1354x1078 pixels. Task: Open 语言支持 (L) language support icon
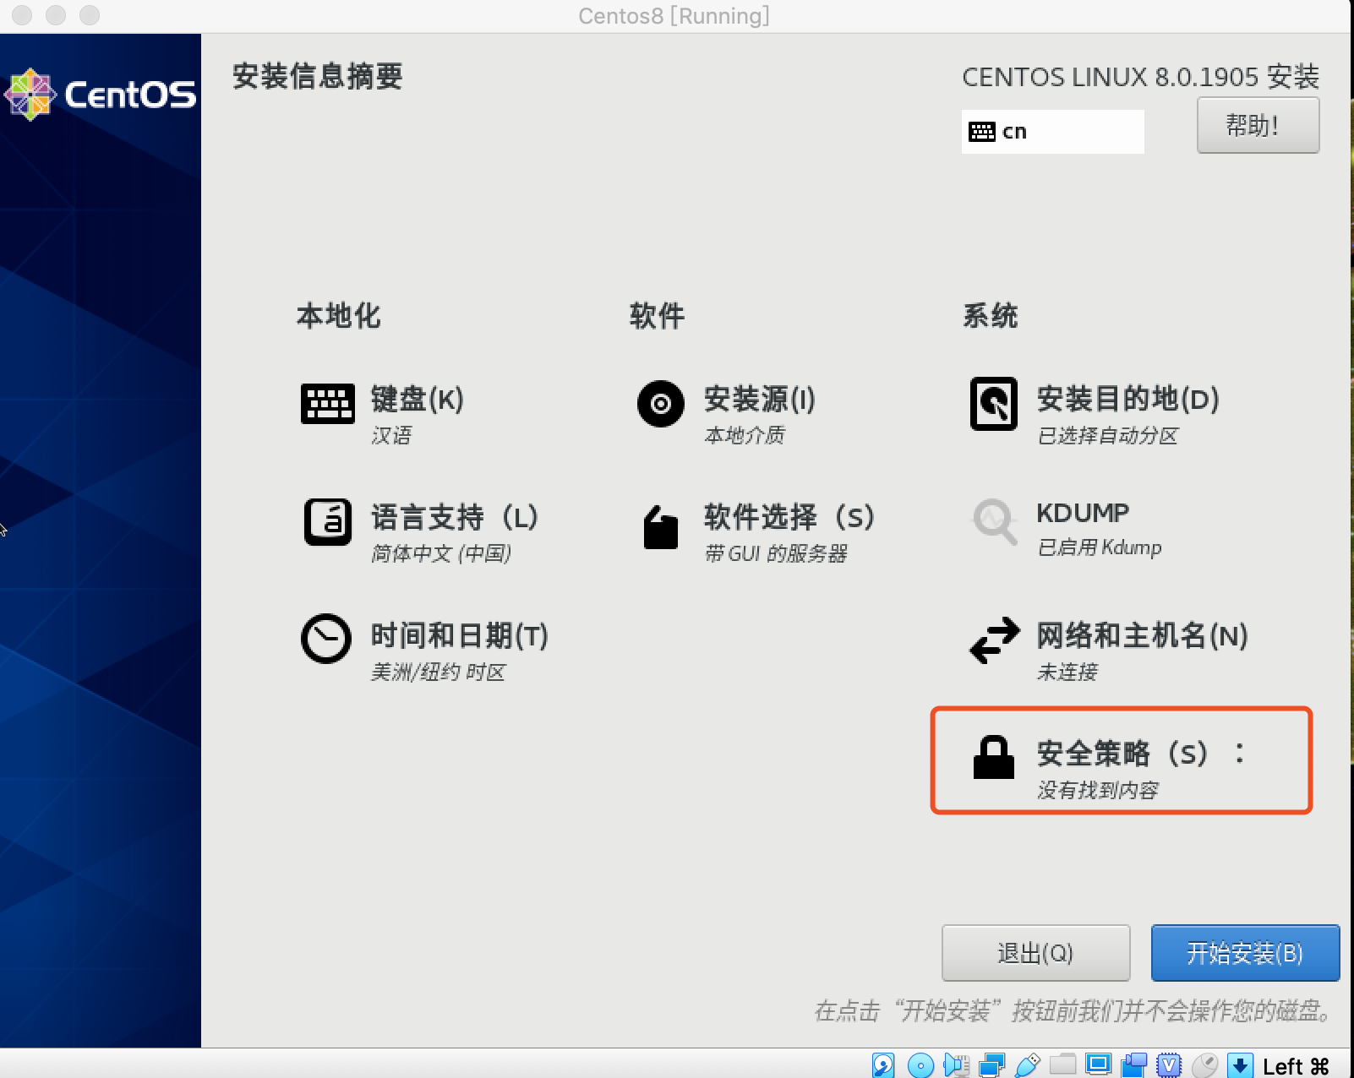[327, 521]
